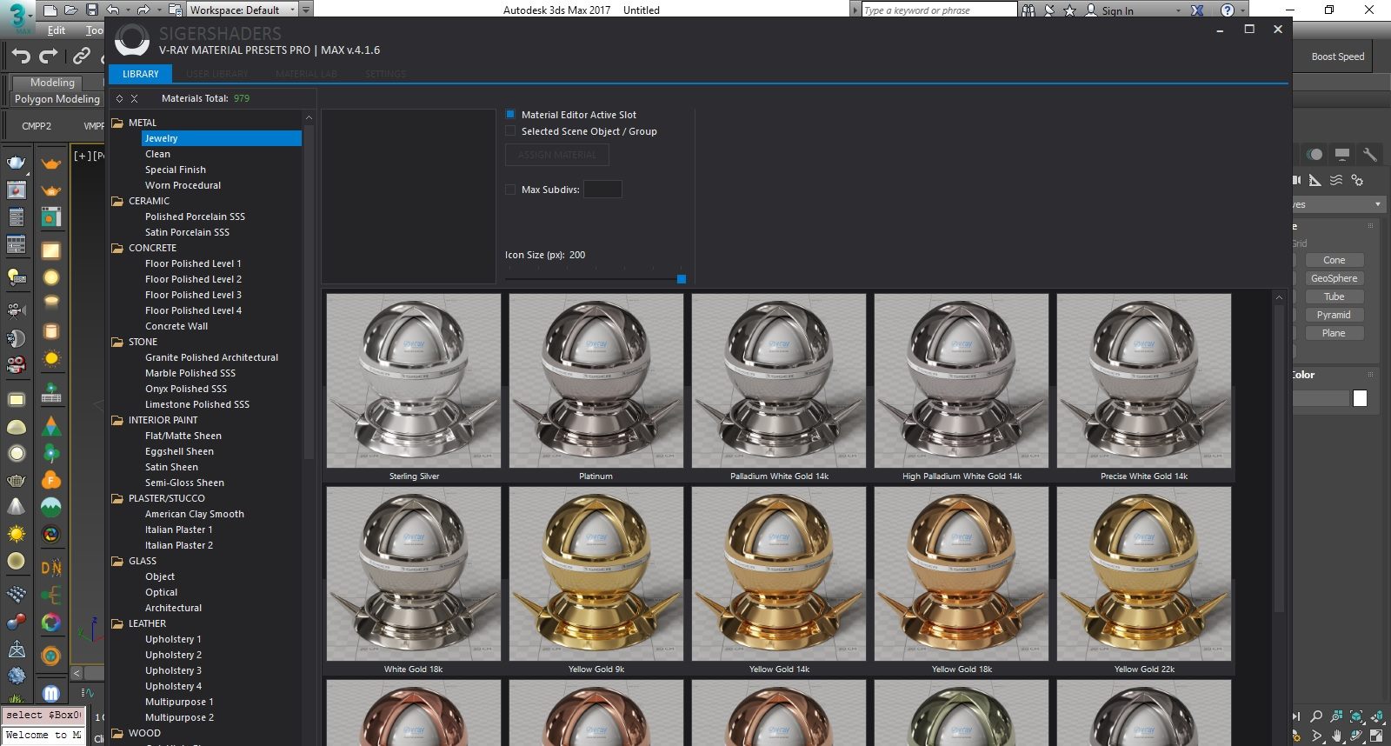
Task: Collapse the GLASS folder
Action: tap(117, 561)
